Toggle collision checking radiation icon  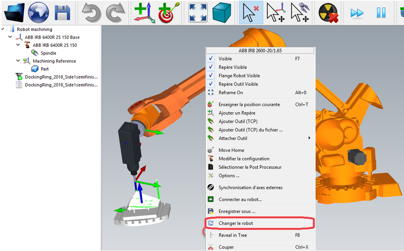point(328,13)
